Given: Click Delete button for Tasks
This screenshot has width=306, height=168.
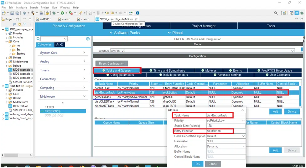Looking at the screenshot, I should (292, 111).
